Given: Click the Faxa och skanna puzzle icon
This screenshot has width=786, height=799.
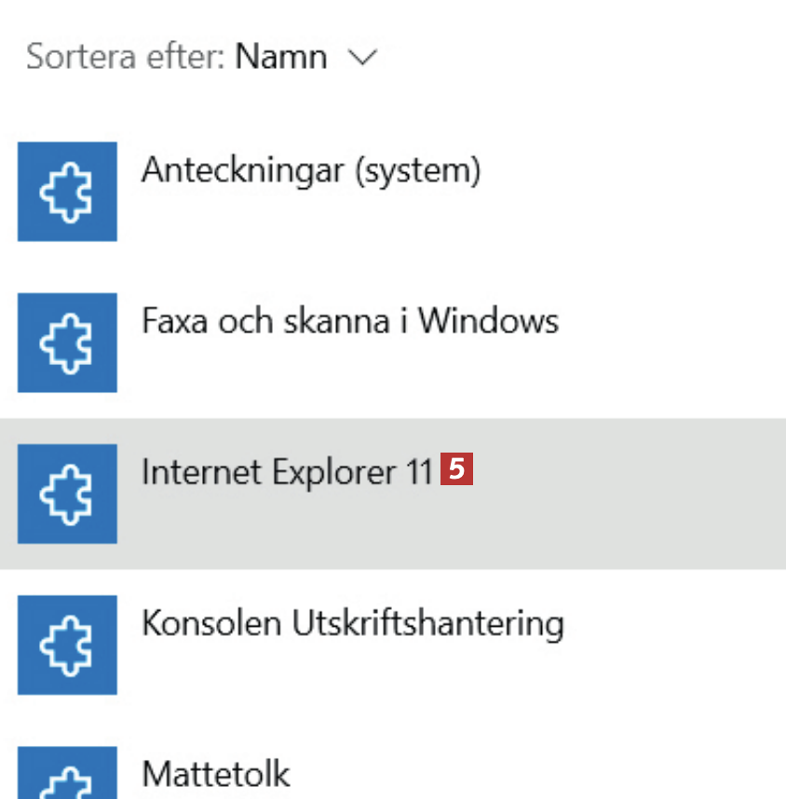Looking at the screenshot, I should point(67,342).
